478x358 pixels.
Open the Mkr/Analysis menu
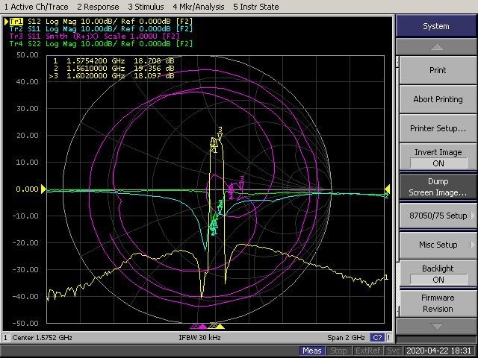pos(199,7)
